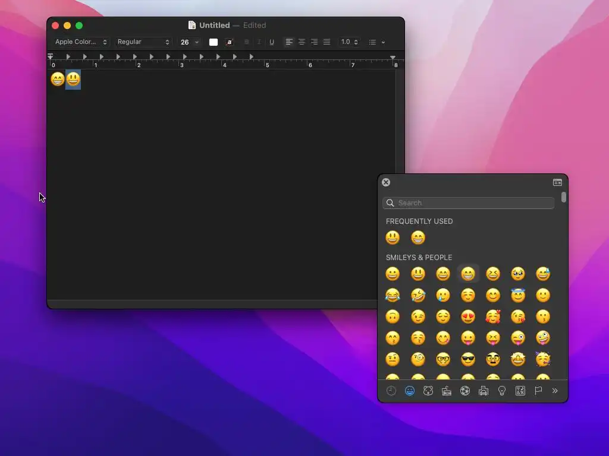Image resolution: width=609 pixels, height=456 pixels.
Task: Click the emoji Search field
Action: point(469,203)
